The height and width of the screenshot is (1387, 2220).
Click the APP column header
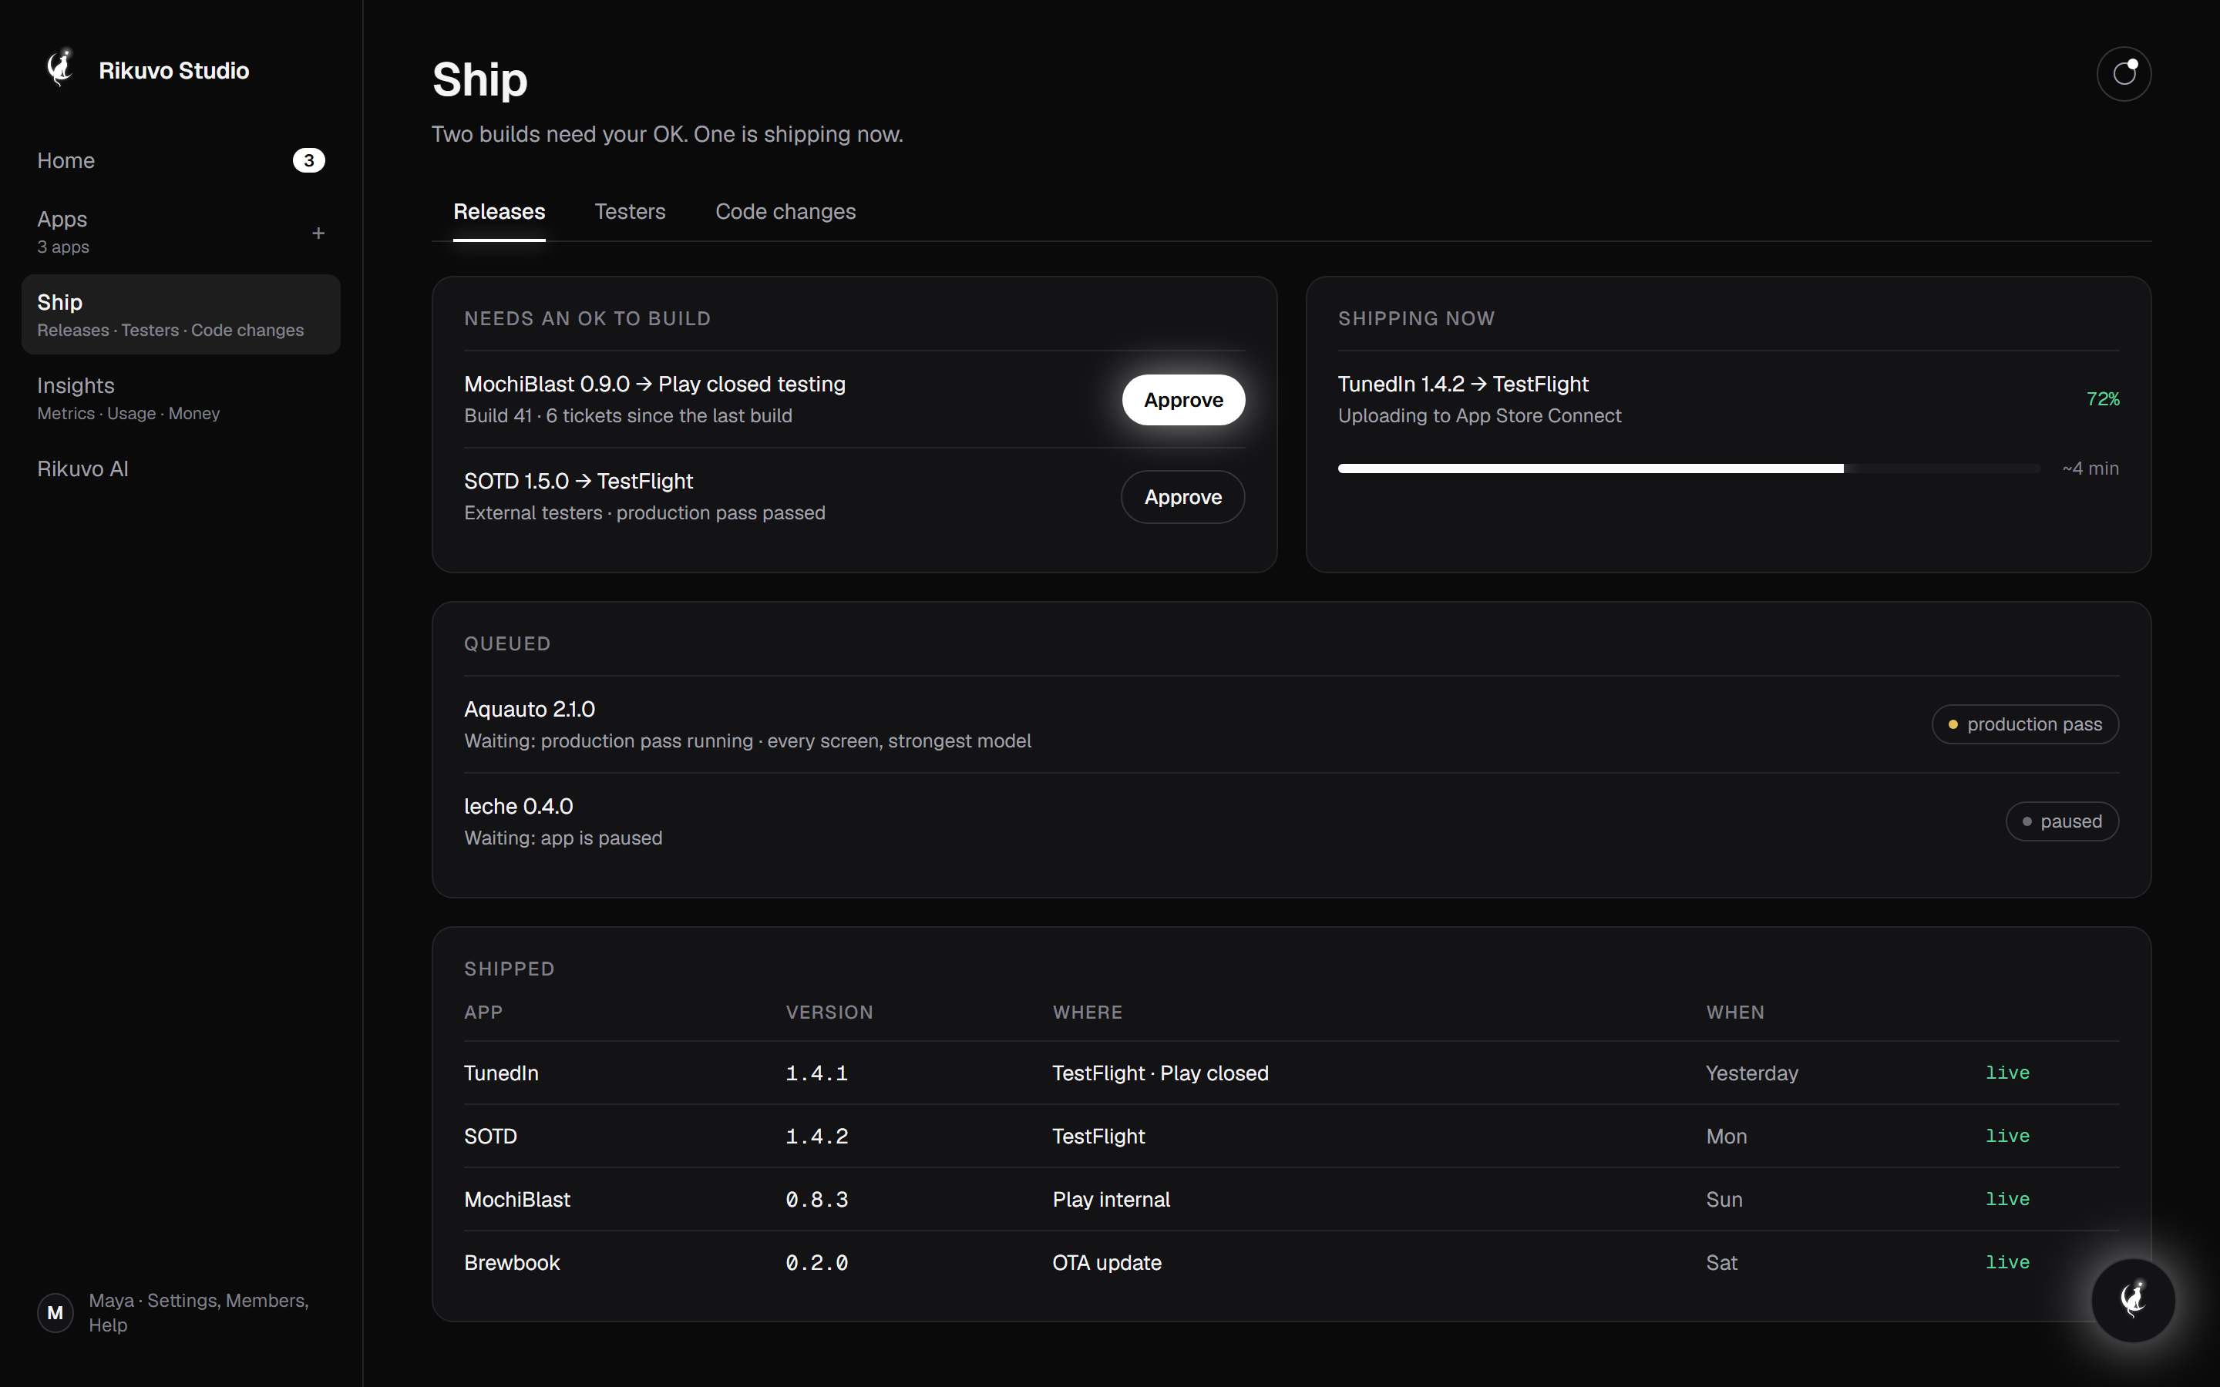pyautogui.click(x=483, y=1013)
